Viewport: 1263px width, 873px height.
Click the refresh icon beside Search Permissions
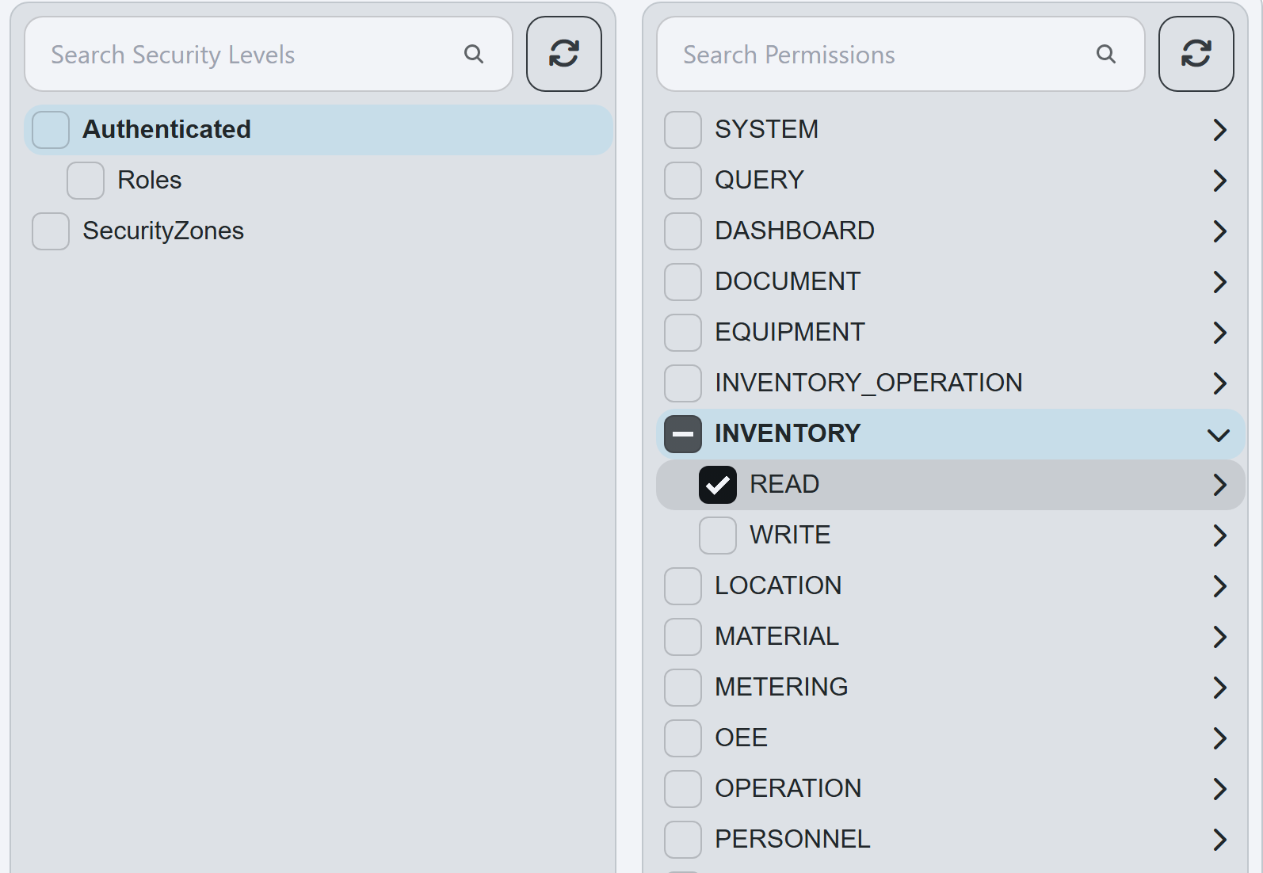(1196, 54)
